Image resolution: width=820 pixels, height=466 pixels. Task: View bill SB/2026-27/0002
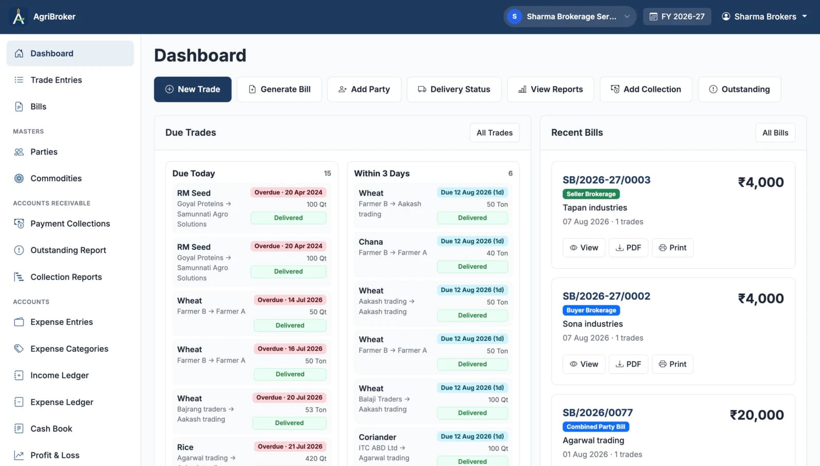(584, 364)
